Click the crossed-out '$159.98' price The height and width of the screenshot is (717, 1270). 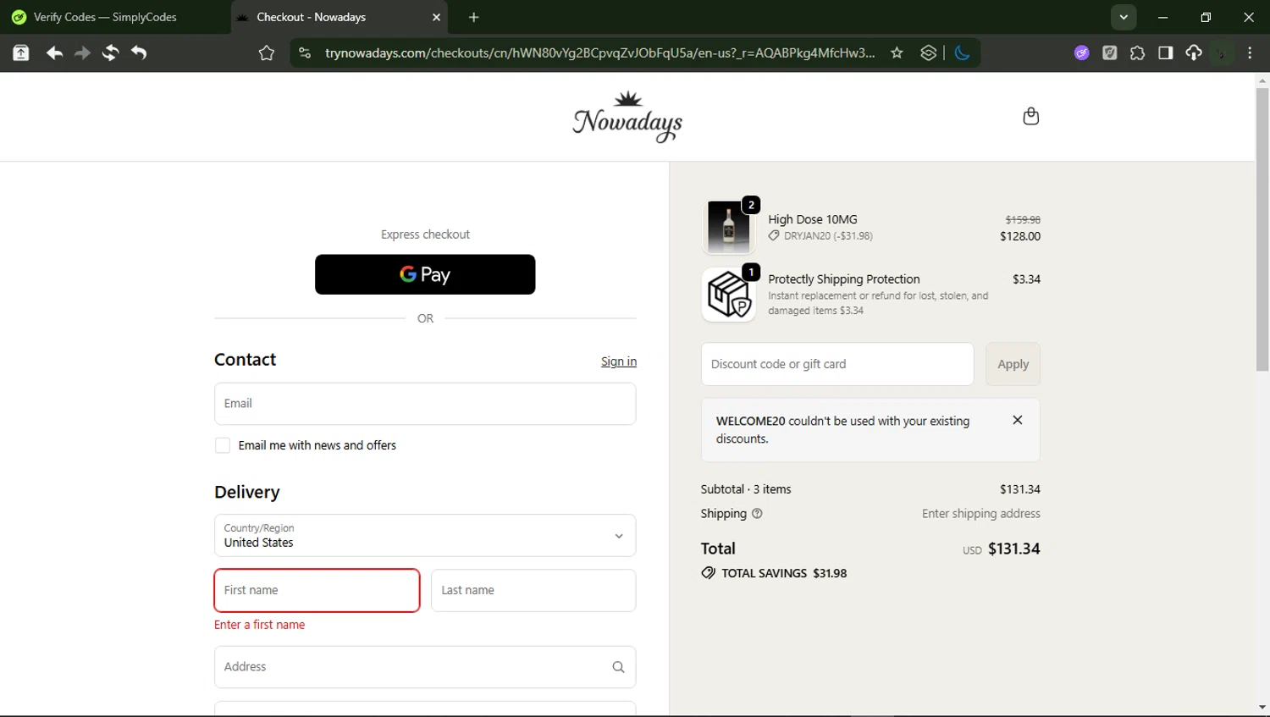pos(1023,219)
